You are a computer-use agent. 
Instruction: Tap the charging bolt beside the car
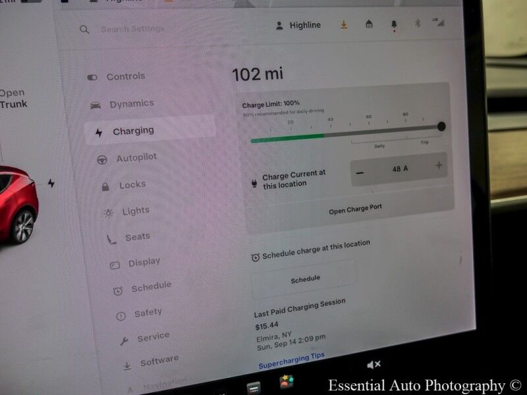[51, 183]
